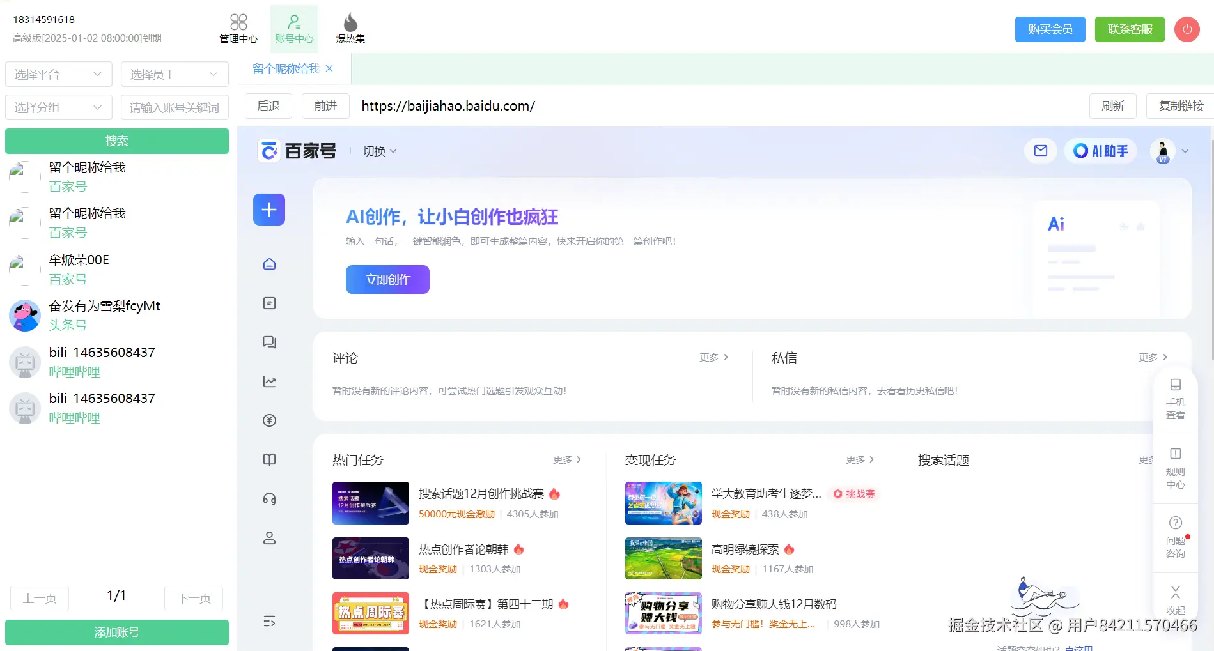Click the 刷新 refresh button
This screenshot has height=651, width=1214.
tap(1113, 106)
